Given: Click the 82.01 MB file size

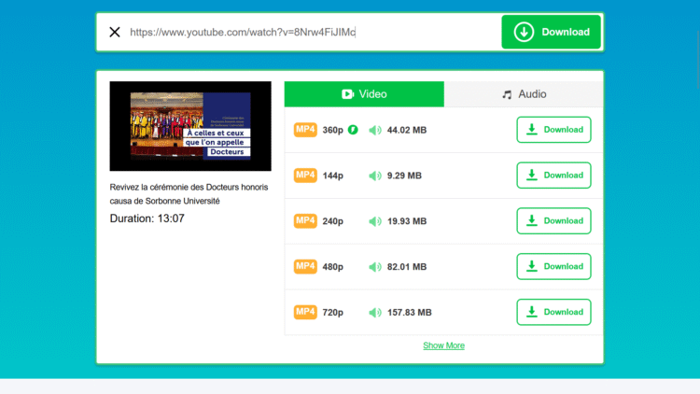Looking at the screenshot, I should click(407, 267).
